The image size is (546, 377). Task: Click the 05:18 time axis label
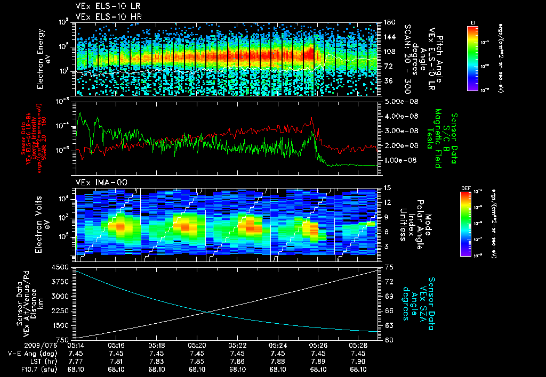(x=157, y=346)
